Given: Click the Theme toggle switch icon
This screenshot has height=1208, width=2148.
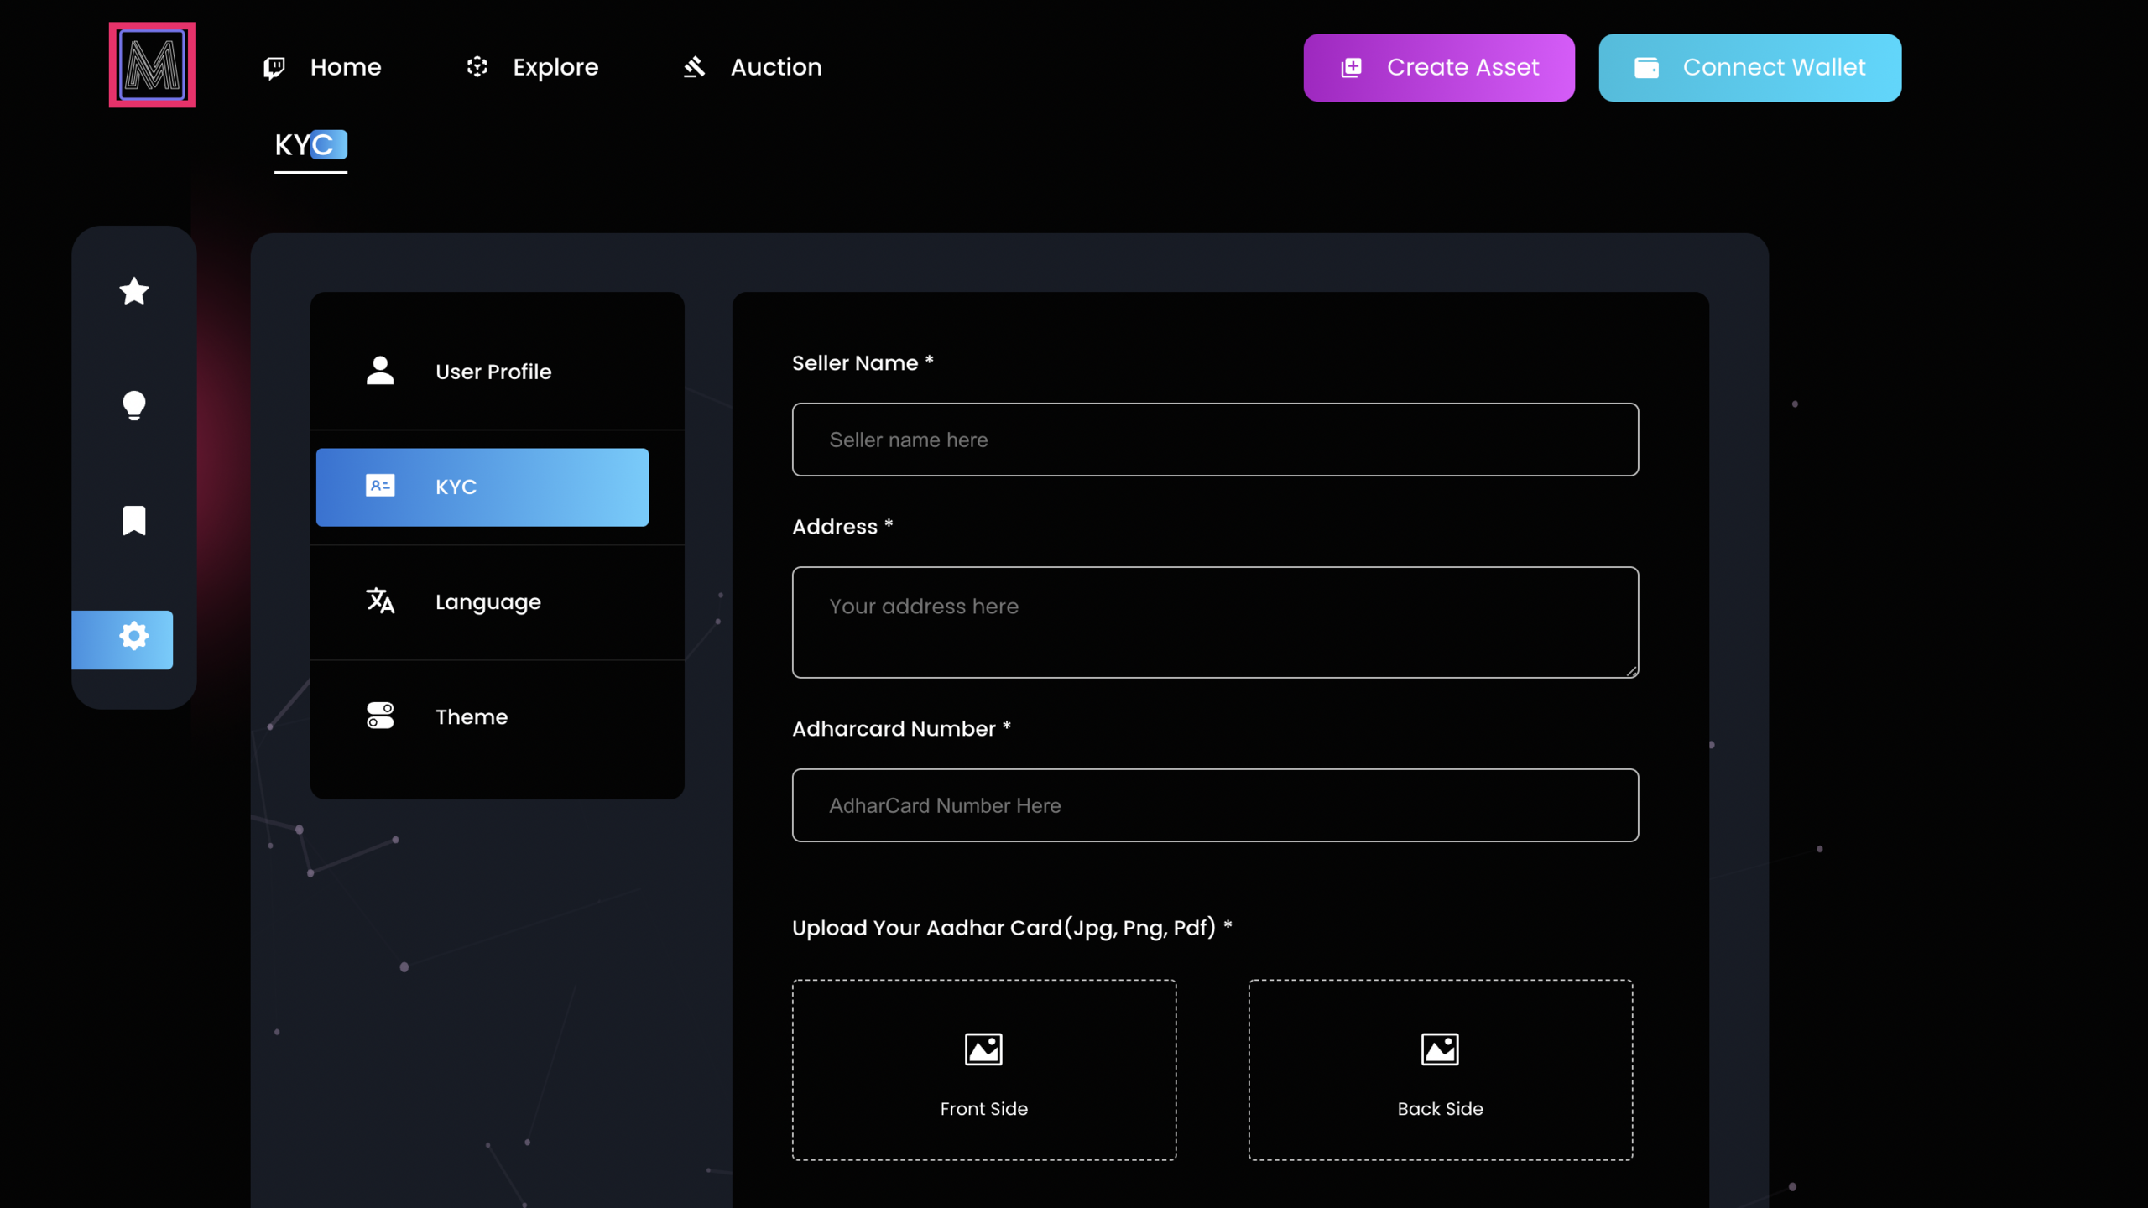Looking at the screenshot, I should click(x=380, y=716).
